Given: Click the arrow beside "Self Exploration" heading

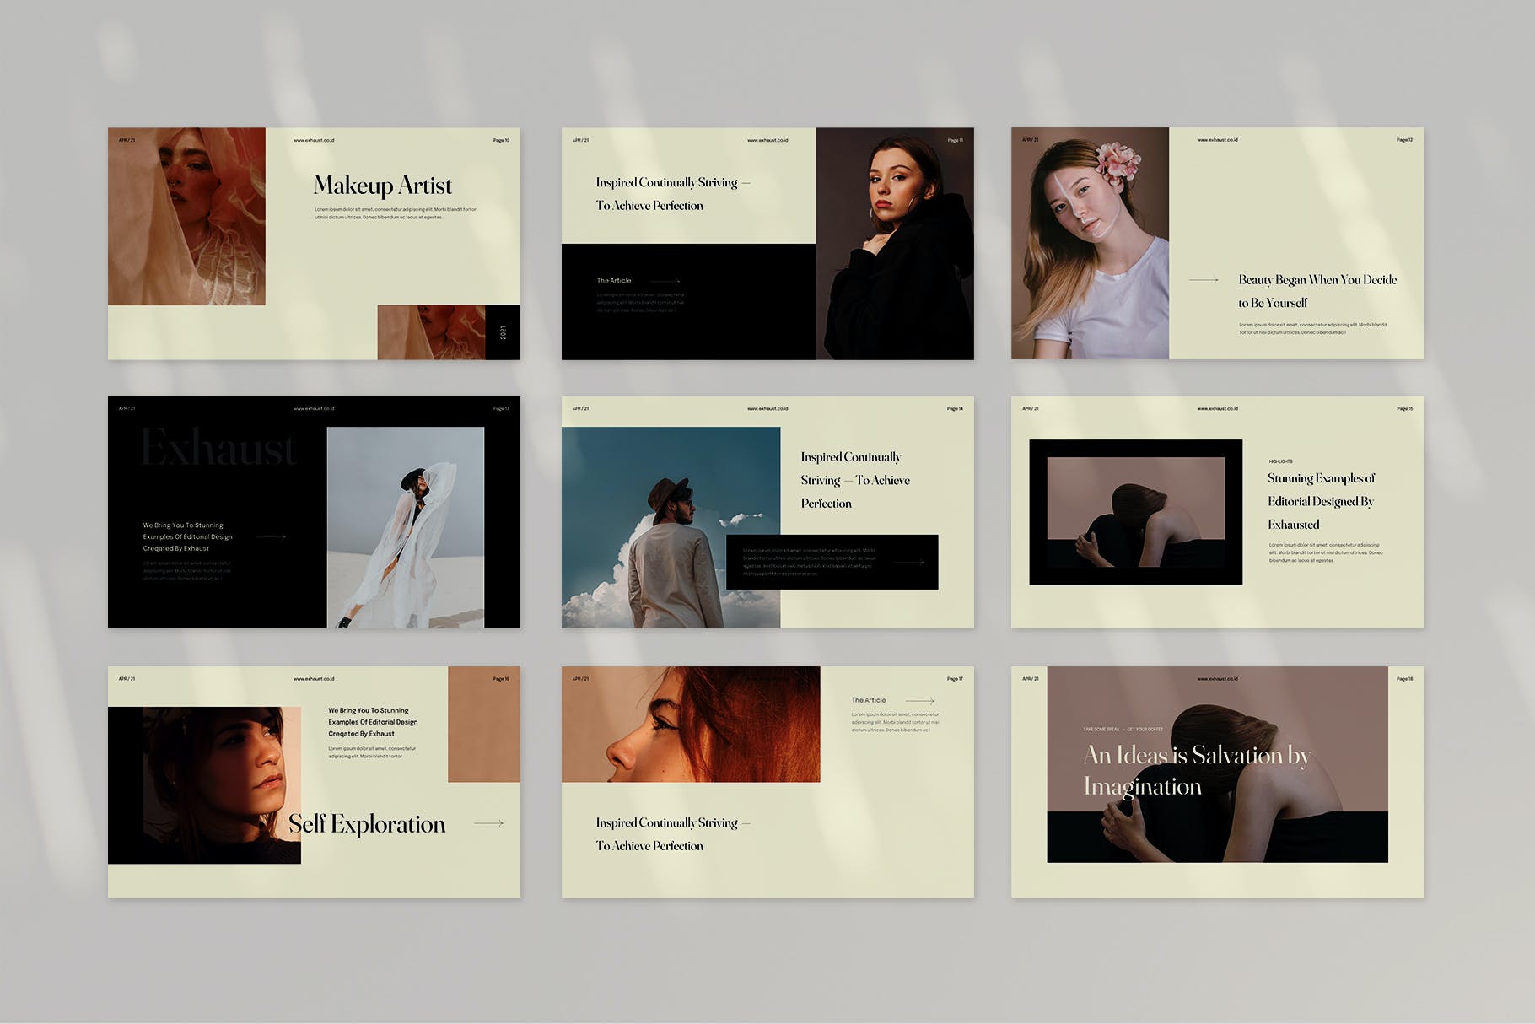Looking at the screenshot, I should click(488, 823).
